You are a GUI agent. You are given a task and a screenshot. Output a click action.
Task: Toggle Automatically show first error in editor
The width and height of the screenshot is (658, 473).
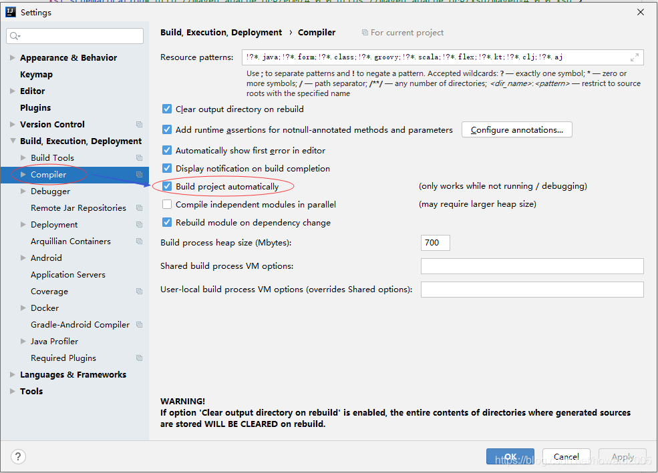[167, 150]
